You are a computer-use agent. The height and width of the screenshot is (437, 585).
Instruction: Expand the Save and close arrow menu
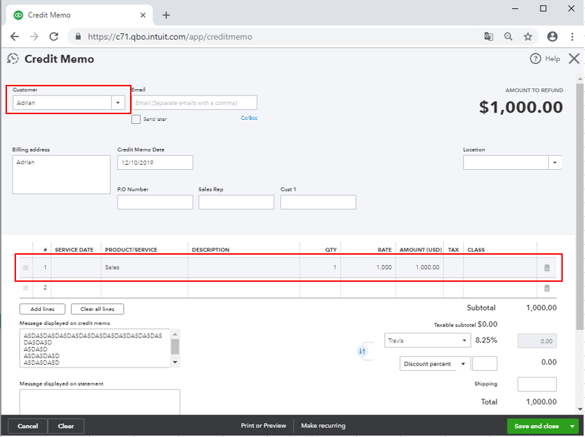click(x=572, y=426)
